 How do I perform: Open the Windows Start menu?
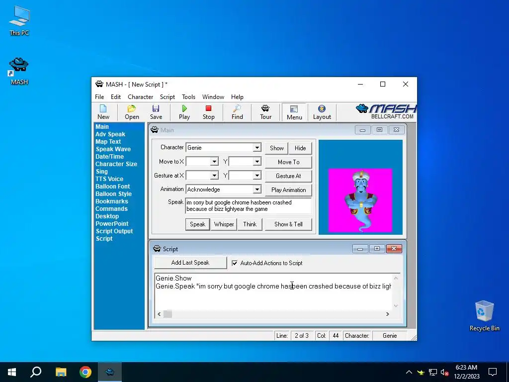[x=12, y=372]
